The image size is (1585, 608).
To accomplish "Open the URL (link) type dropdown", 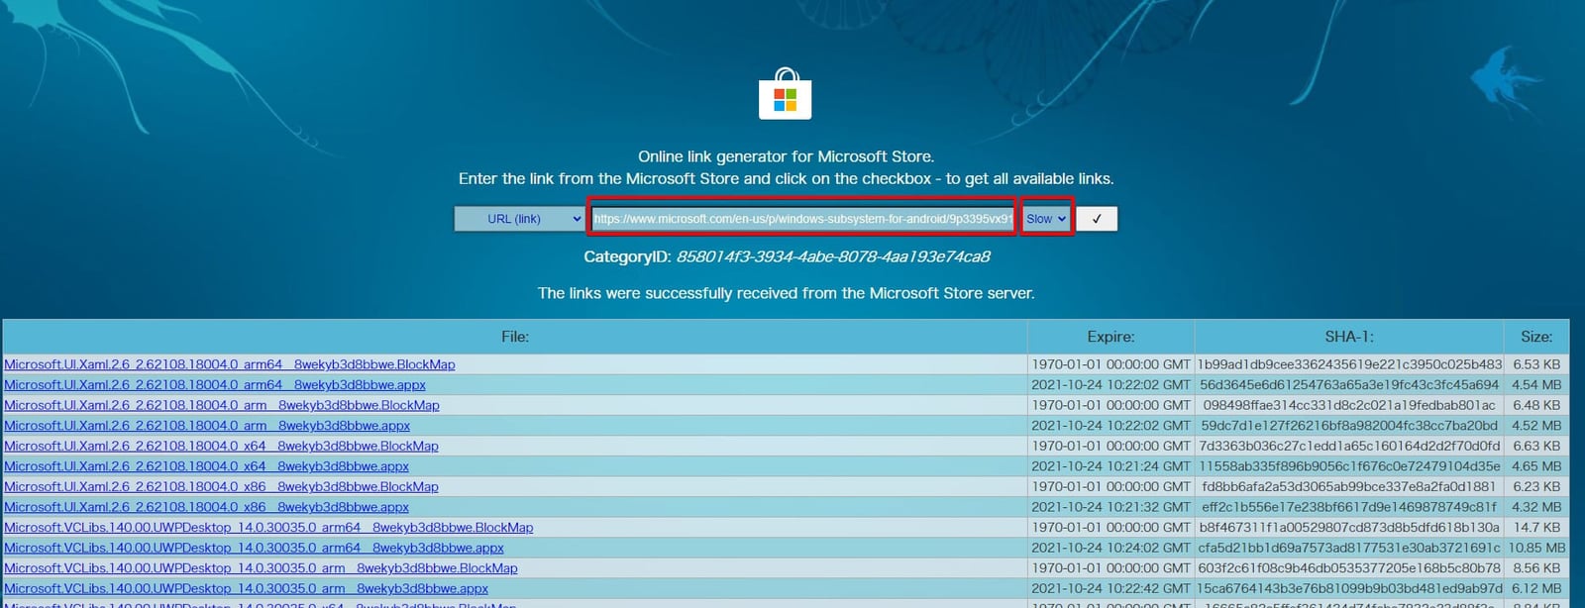I will point(519,219).
